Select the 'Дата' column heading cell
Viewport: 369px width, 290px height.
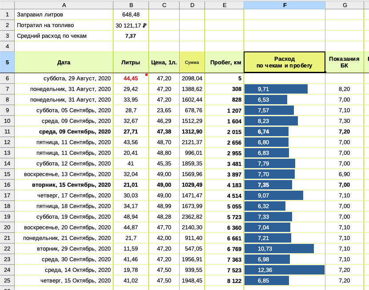64,63
